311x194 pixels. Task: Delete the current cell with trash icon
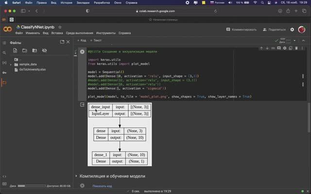coord(297,48)
